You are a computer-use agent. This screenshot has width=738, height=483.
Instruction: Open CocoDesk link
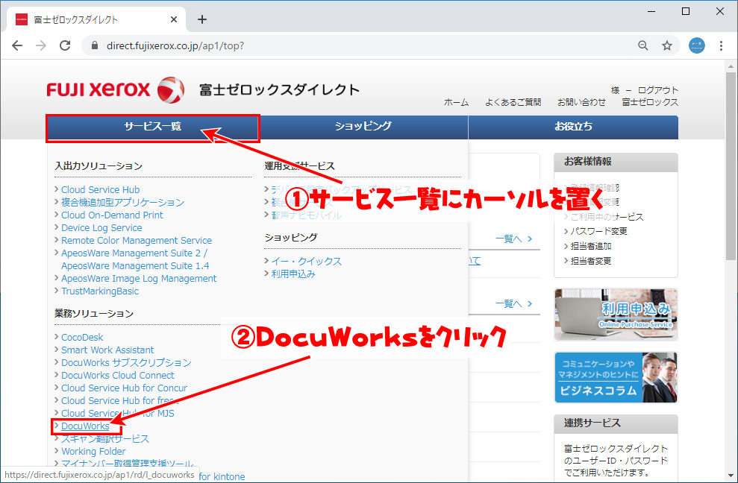pos(82,337)
